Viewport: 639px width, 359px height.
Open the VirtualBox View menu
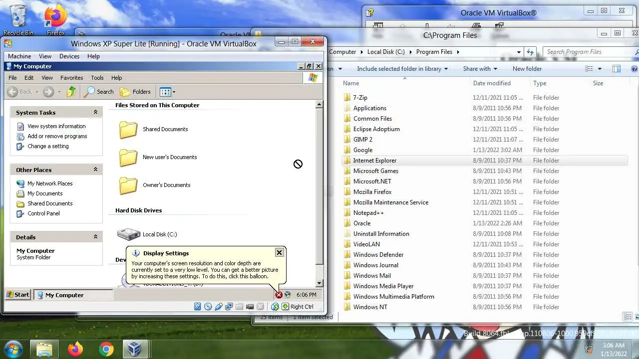(45, 56)
